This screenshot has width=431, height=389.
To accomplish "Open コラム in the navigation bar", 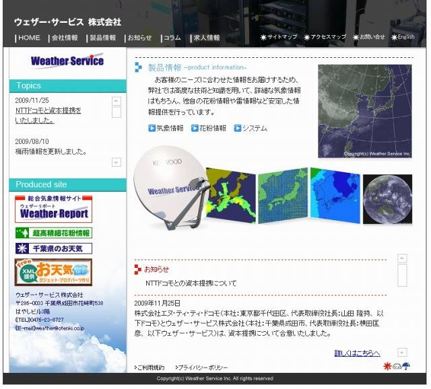I will coord(172,38).
